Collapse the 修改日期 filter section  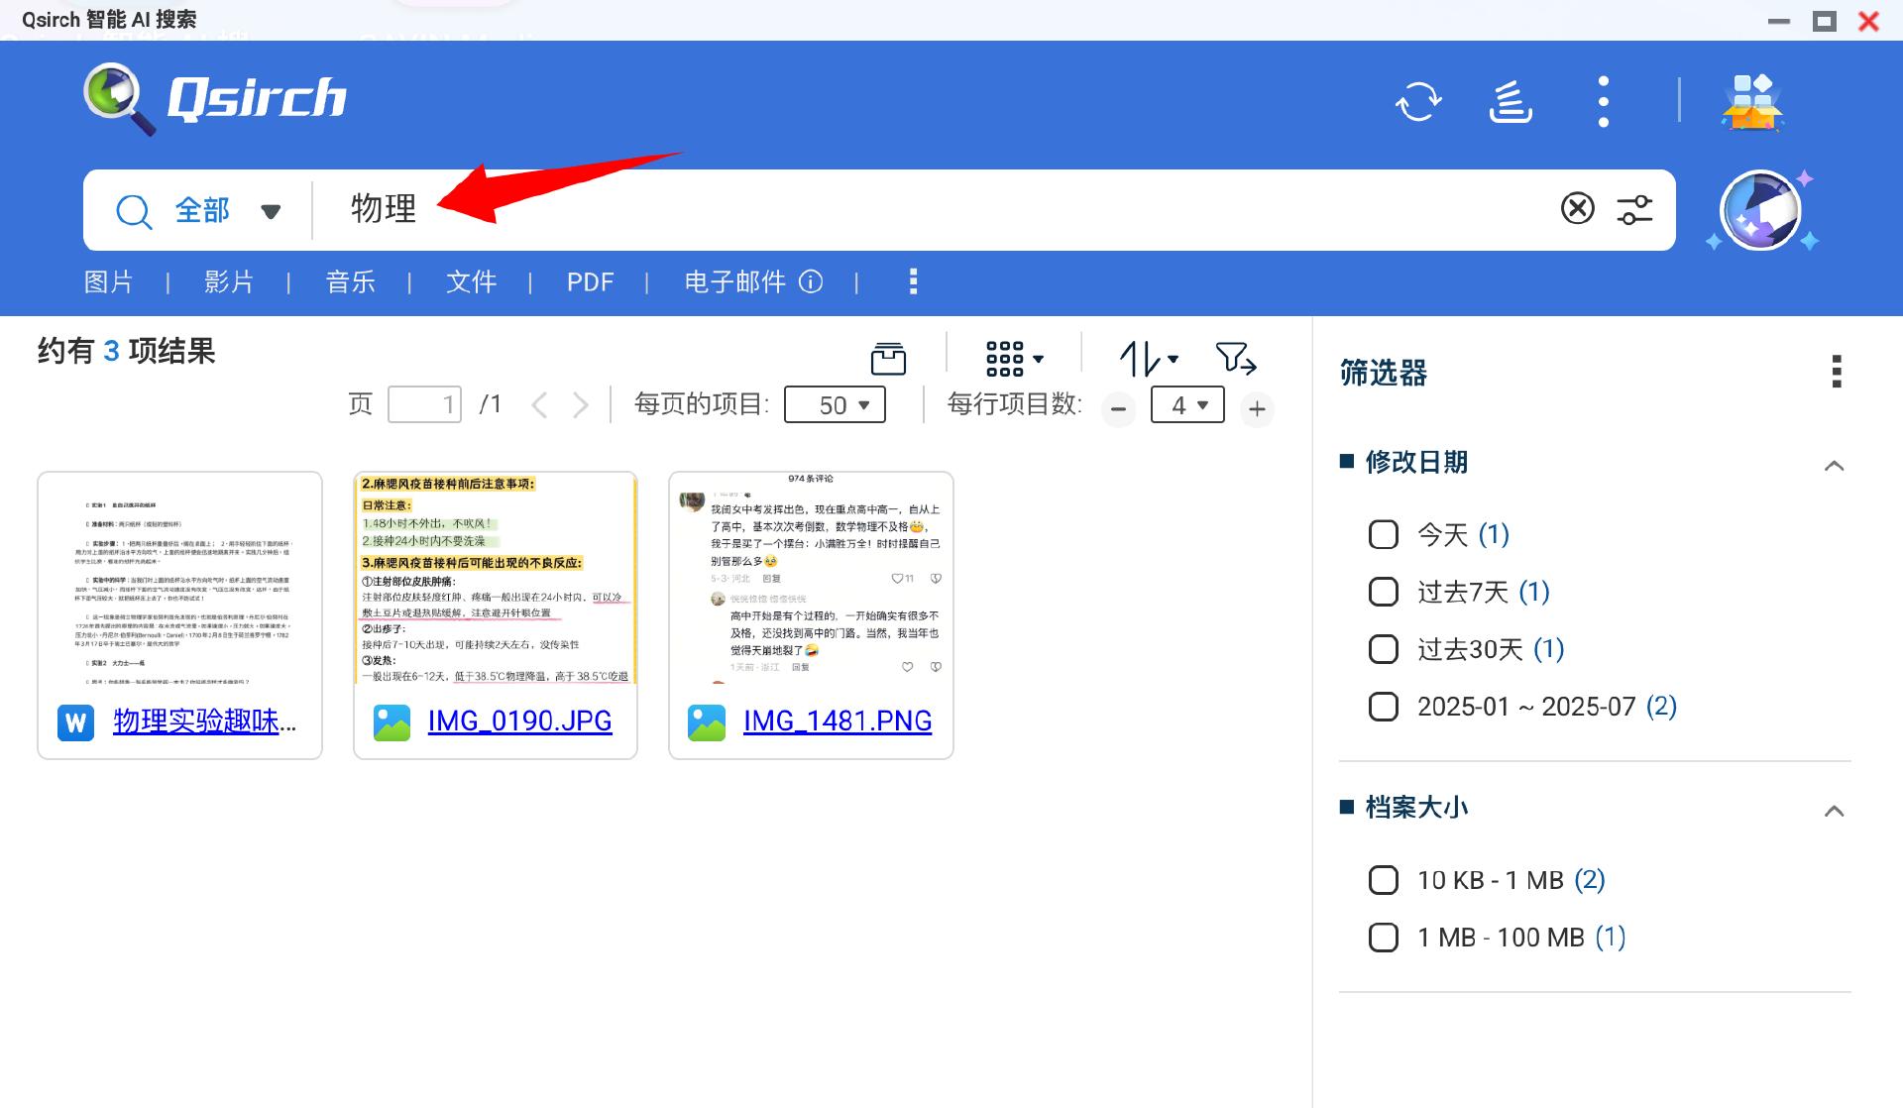click(x=1834, y=466)
